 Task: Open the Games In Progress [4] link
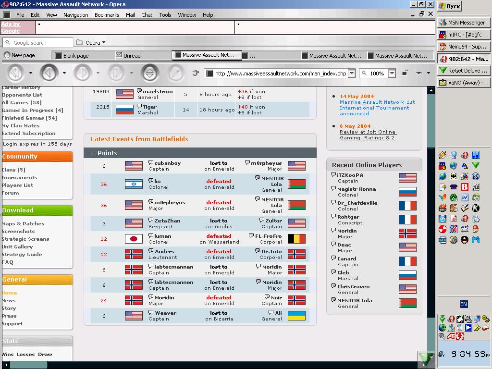(x=33, y=110)
